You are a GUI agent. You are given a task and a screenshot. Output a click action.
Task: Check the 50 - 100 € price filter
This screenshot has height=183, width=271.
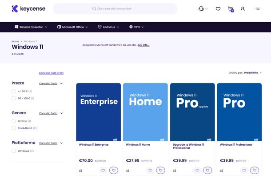pos(13,98)
